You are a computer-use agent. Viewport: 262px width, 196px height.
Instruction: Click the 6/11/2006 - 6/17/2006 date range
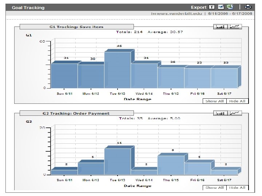230,13
